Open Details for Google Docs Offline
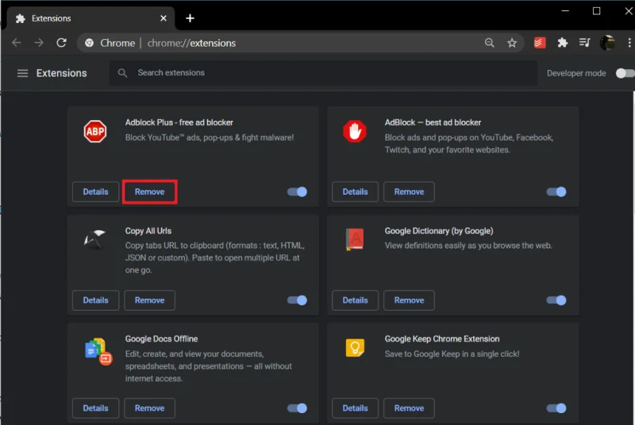The image size is (635, 425). (95, 408)
